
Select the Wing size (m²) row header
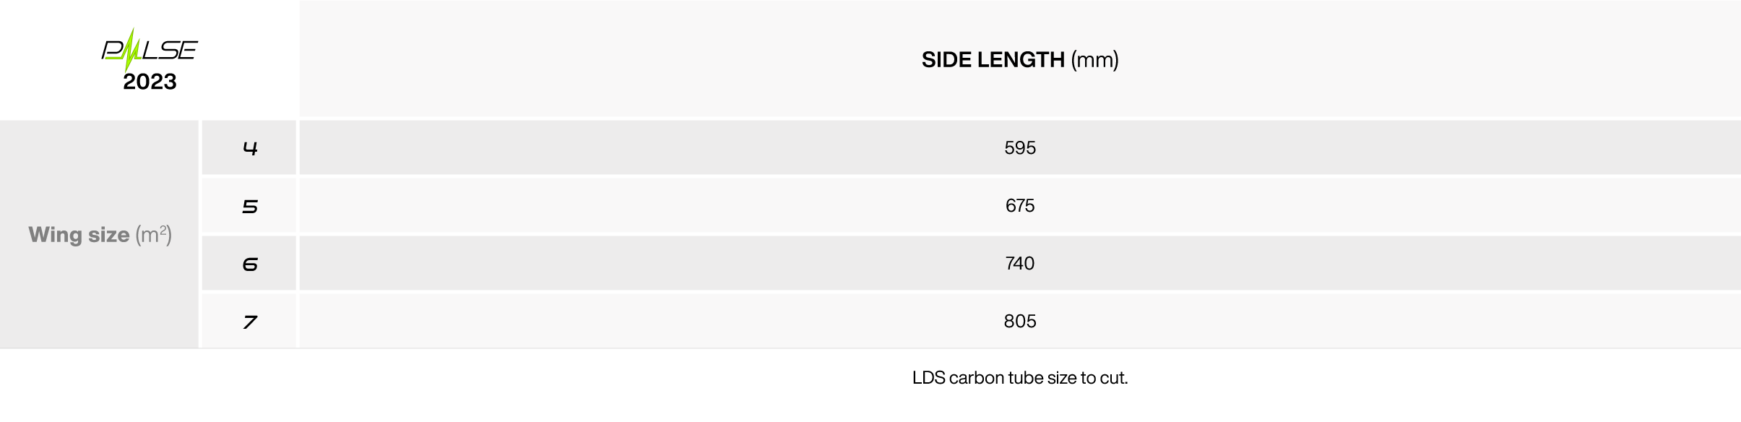(100, 234)
